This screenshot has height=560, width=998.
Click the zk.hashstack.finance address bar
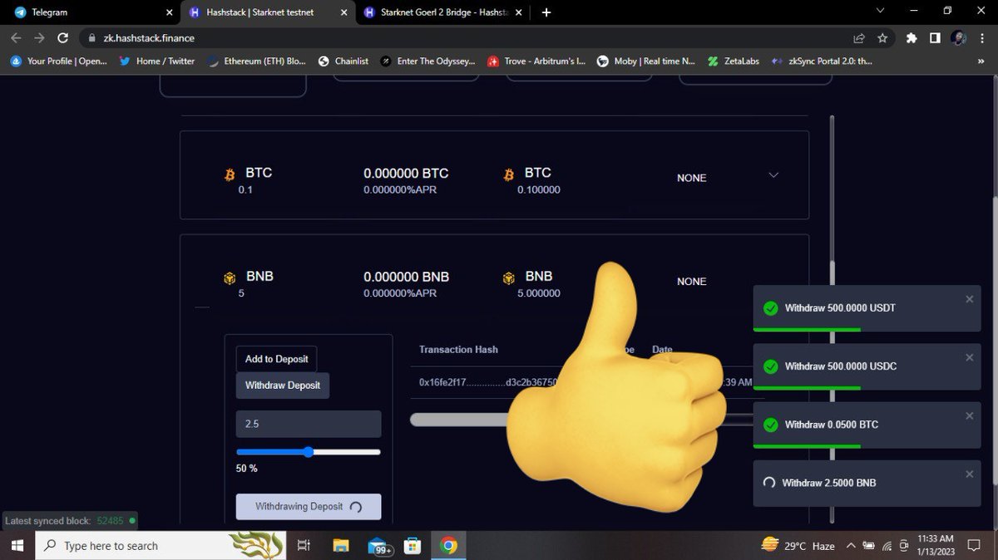tap(466, 38)
